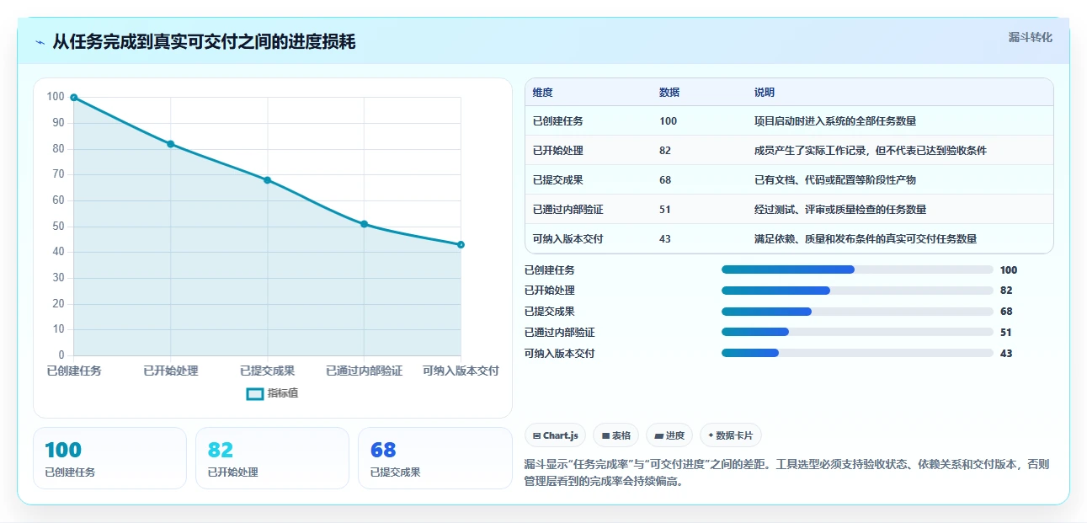Click the x-axis label 已提交成果 on the chart

[268, 371]
